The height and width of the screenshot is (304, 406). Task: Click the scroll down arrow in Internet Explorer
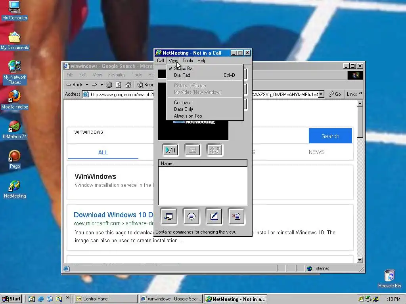coord(360,260)
